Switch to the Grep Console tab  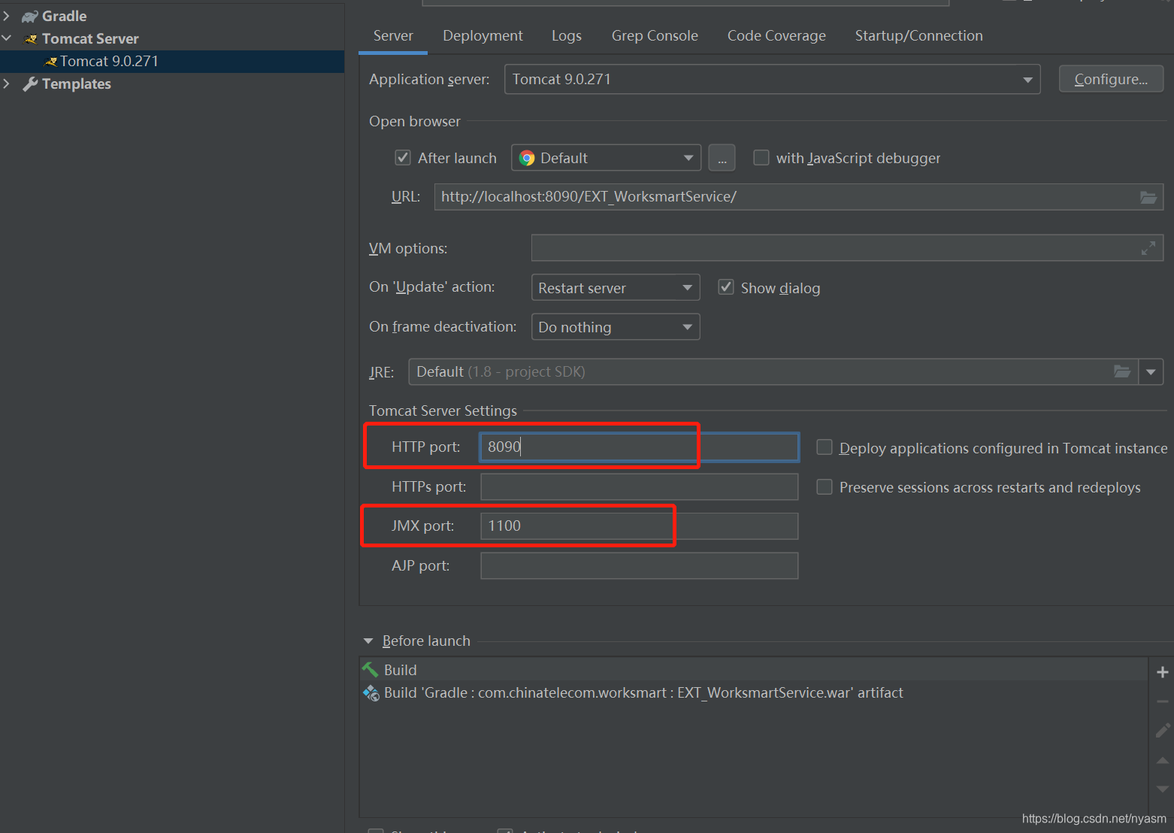(655, 35)
